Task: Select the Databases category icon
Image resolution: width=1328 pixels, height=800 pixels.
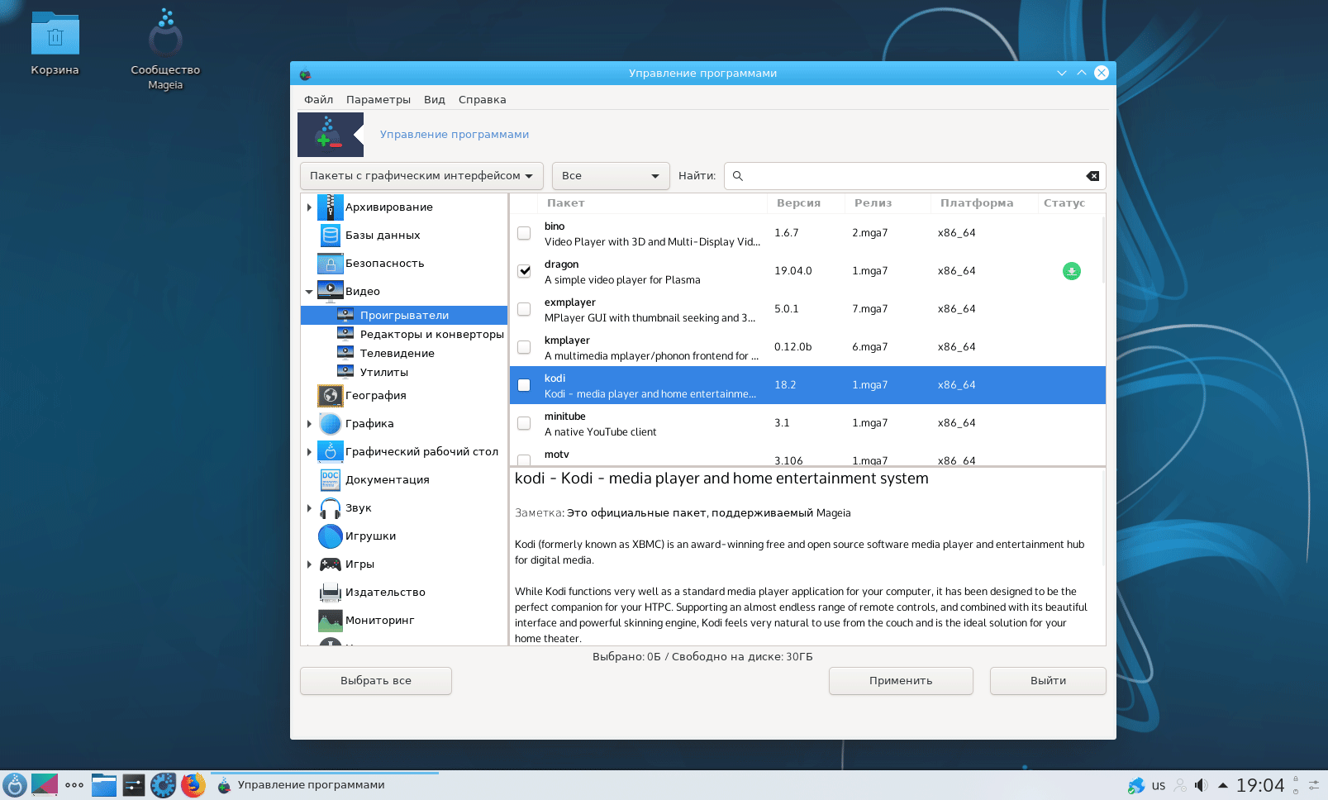Action: (330, 236)
